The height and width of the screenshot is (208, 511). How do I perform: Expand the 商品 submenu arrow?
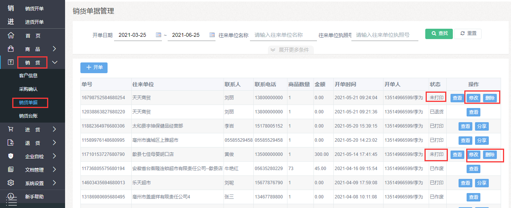pyautogui.click(x=54, y=49)
